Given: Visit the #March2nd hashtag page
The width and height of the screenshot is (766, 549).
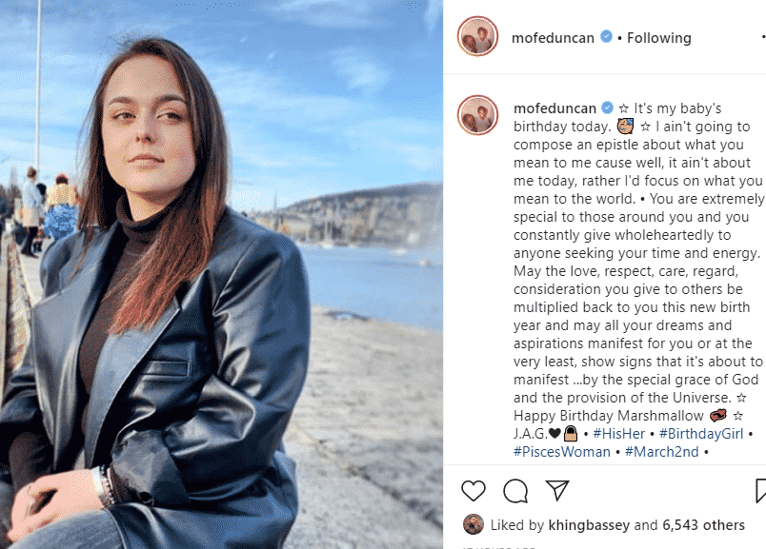Looking at the screenshot, I should pyautogui.click(x=661, y=451).
